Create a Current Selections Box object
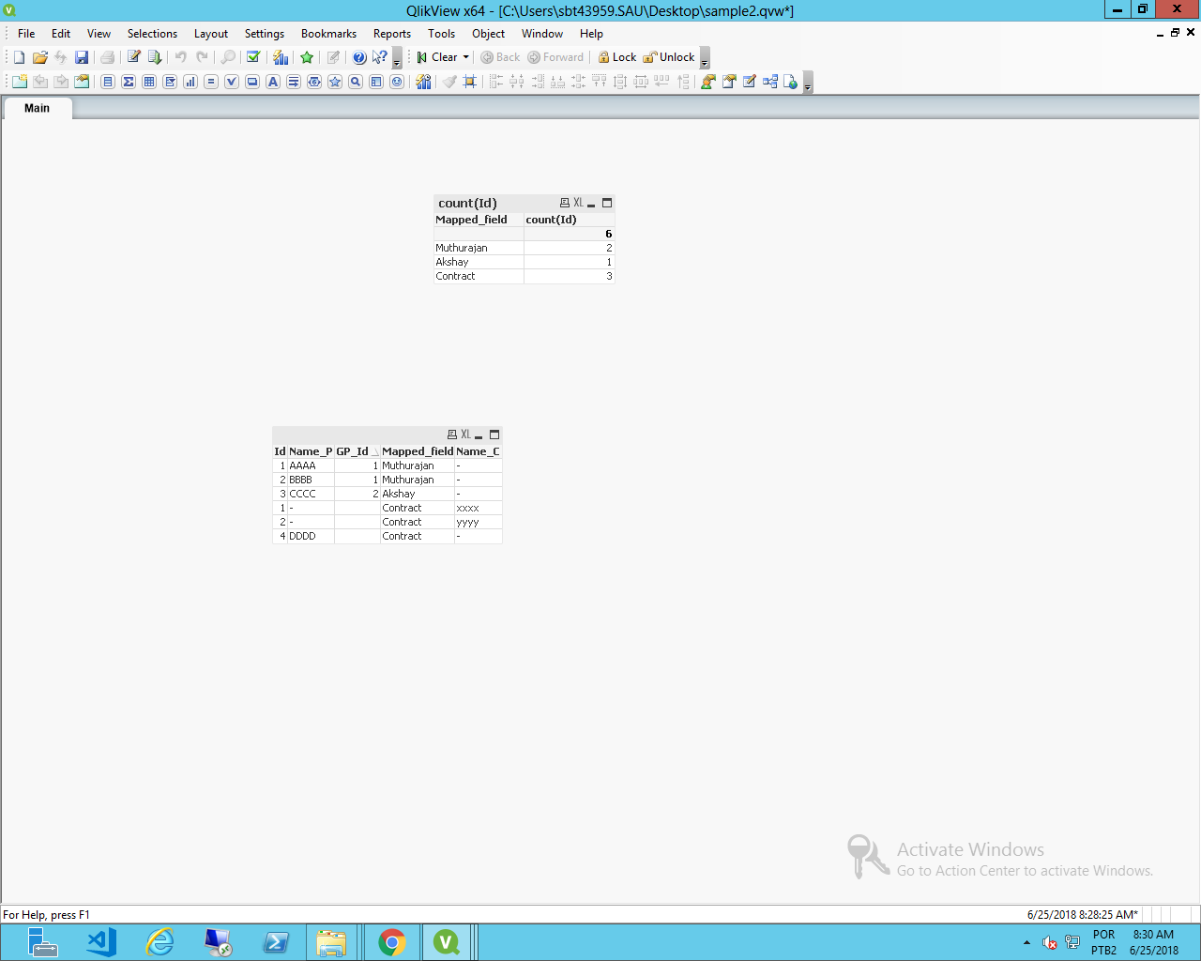The height and width of the screenshot is (961, 1201). pos(232,82)
